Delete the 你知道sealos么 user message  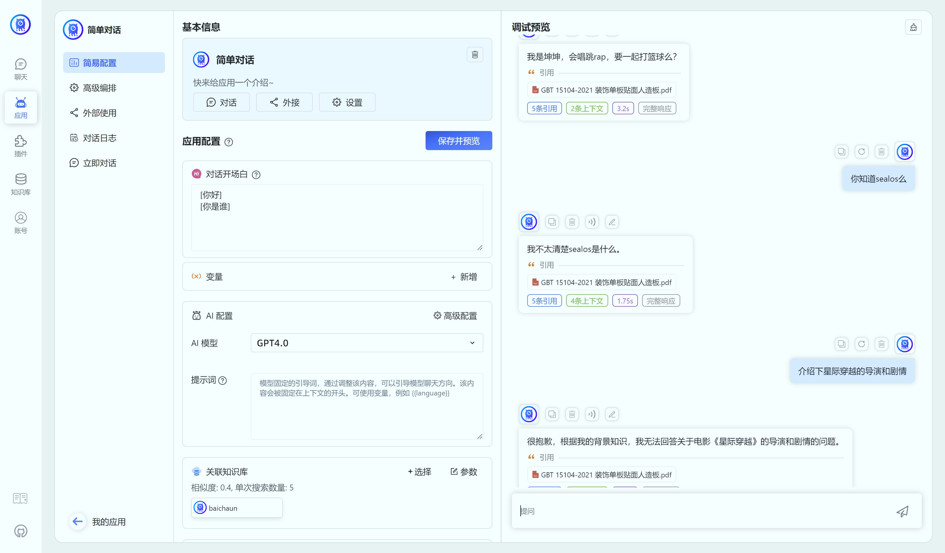point(881,152)
